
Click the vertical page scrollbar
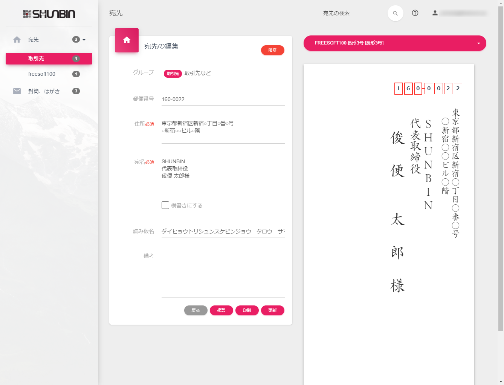(x=501, y=169)
